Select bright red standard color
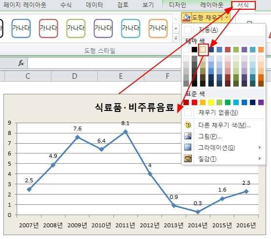 194,102
